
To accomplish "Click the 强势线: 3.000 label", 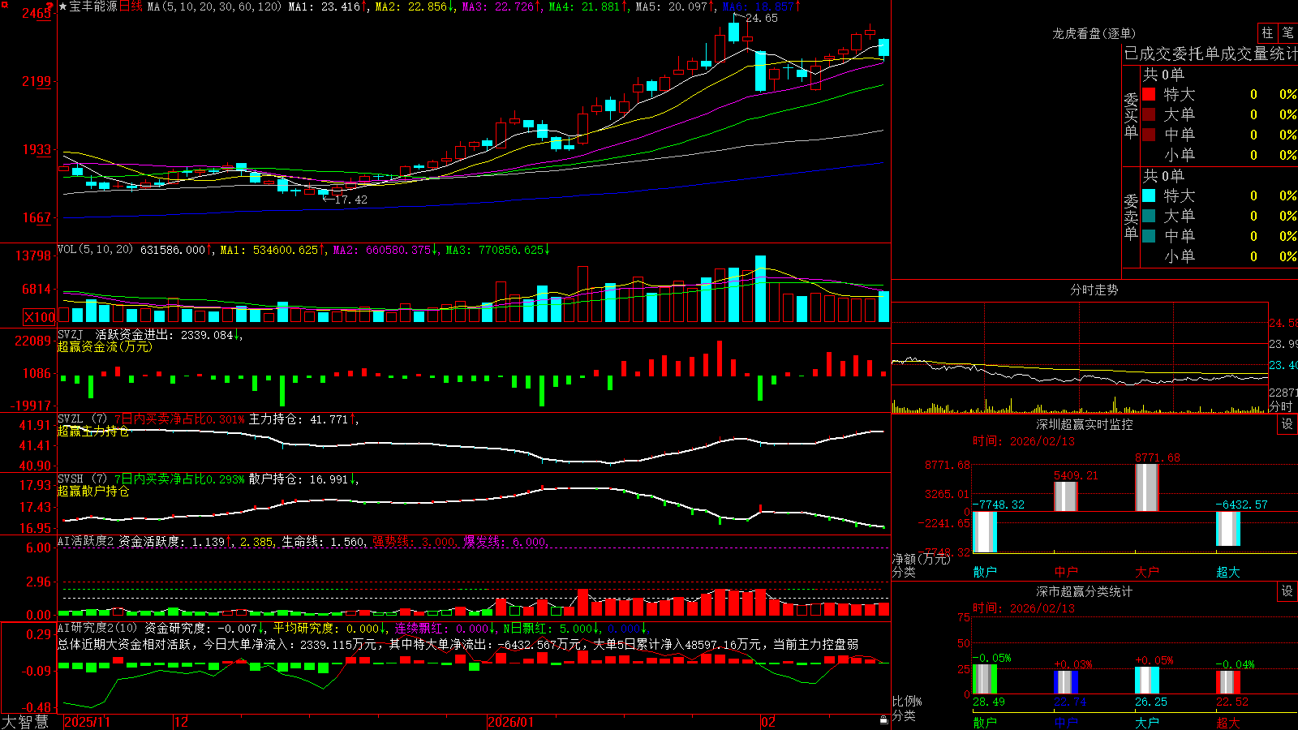I will (415, 542).
